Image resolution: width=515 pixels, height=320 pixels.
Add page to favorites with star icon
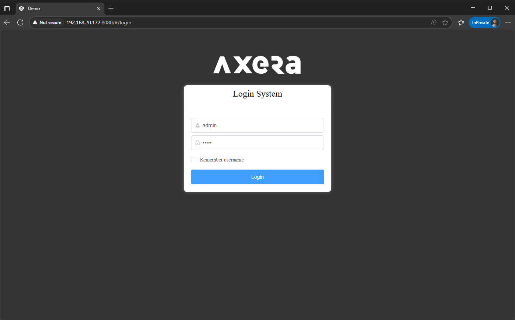pyautogui.click(x=445, y=22)
